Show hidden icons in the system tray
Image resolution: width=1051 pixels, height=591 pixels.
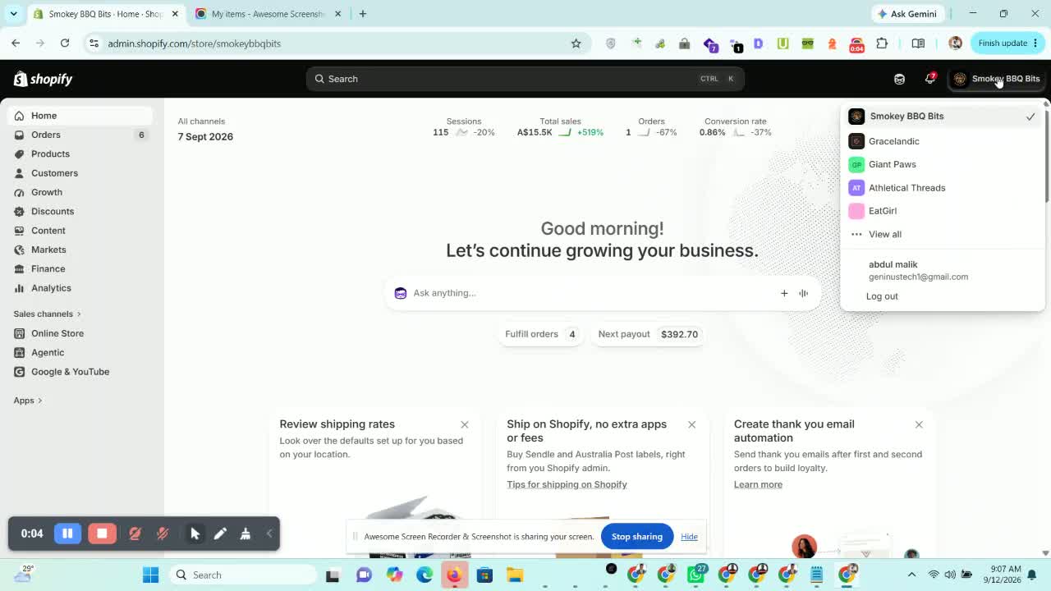pyautogui.click(x=911, y=575)
